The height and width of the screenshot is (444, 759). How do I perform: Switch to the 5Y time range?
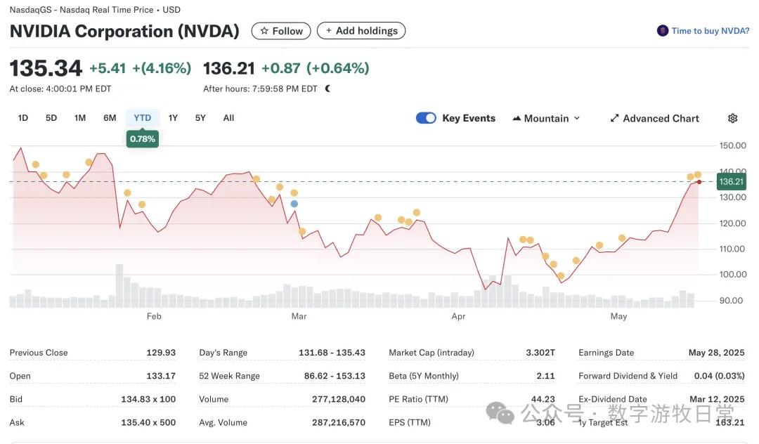(x=200, y=118)
